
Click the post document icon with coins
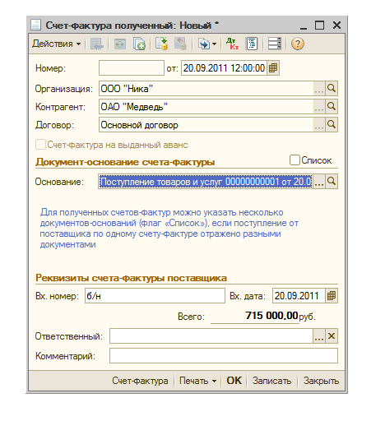click(161, 44)
